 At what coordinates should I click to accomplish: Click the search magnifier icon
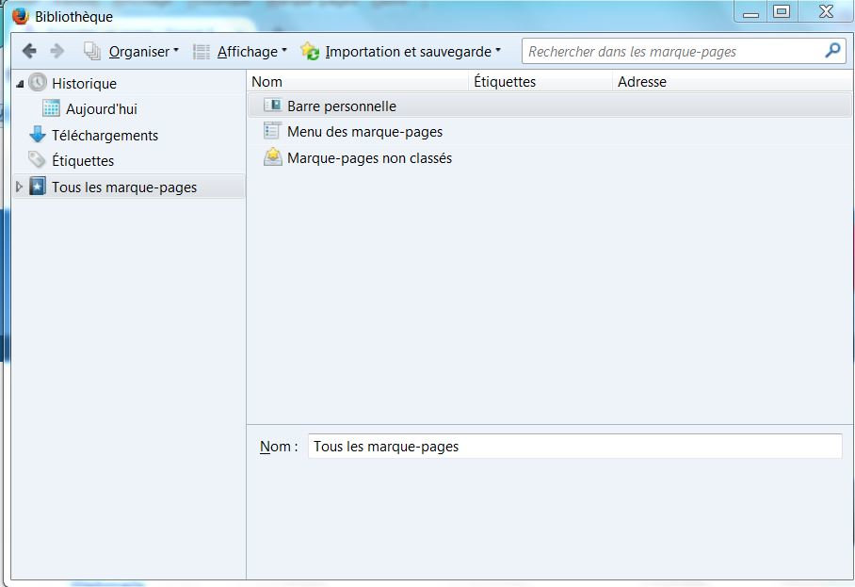832,51
